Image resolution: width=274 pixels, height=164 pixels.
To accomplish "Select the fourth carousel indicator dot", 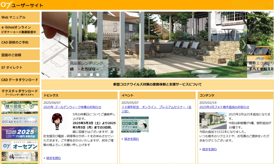I will coord(98,74).
